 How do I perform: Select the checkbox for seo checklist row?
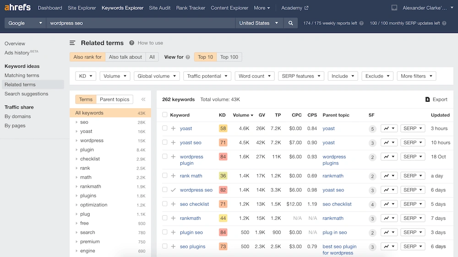tap(165, 204)
